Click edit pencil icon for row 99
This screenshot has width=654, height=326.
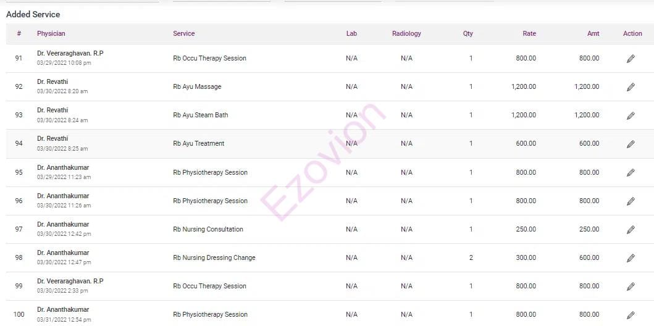click(x=631, y=286)
